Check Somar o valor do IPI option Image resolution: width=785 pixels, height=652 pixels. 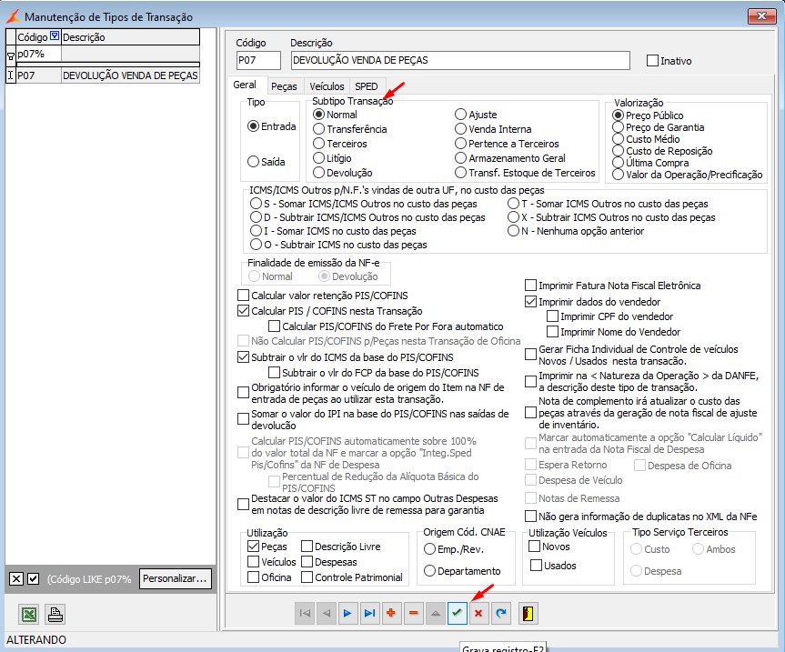(x=243, y=419)
